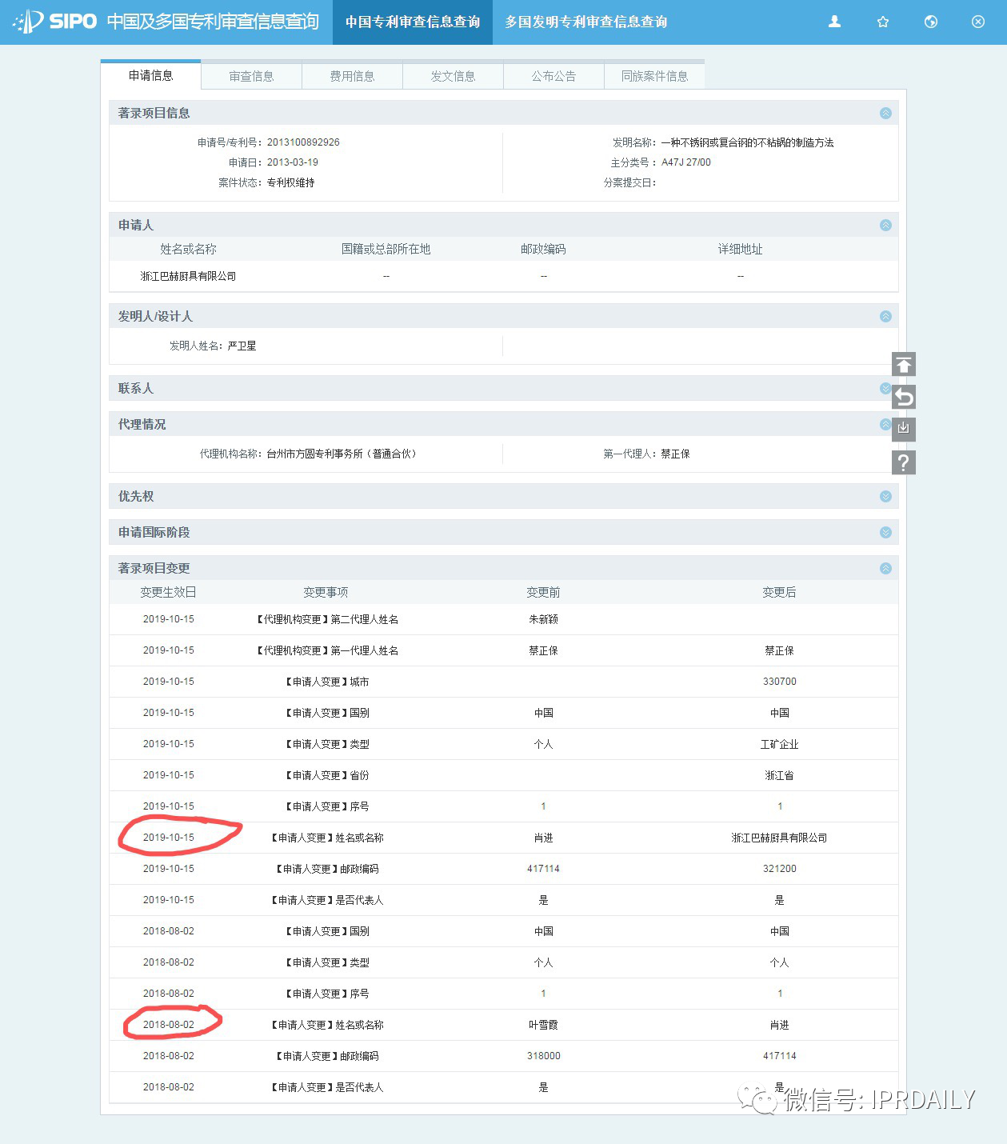Screen dimensions: 1007x1144
Task: Click the 国籍或总部所在地 column header
Action: pos(386,249)
